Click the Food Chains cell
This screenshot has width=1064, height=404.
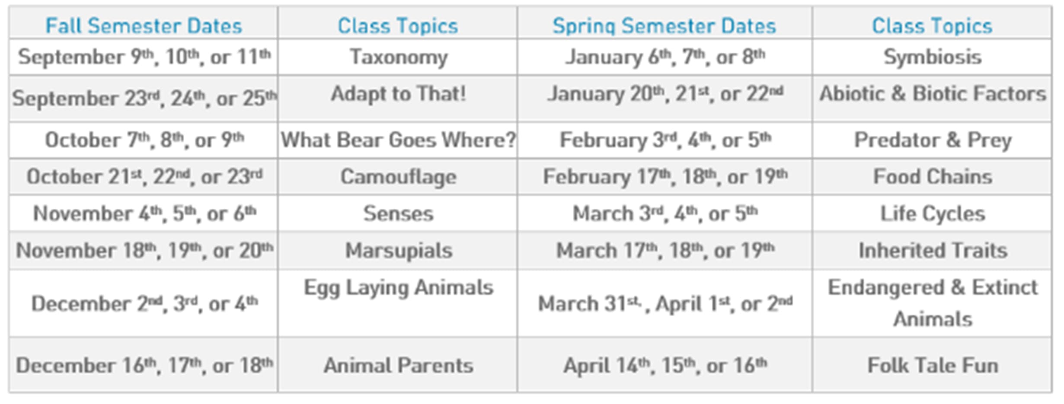[x=933, y=177]
